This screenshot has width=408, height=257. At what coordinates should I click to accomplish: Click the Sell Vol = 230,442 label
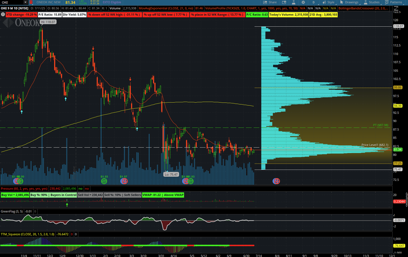(x=90, y=195)
